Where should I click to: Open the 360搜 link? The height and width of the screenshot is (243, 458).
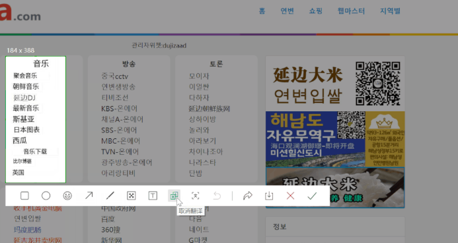pyautogui.click(x=111, y=230)
